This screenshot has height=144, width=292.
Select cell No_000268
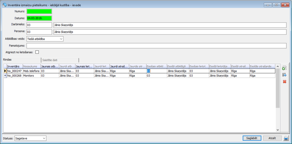point(15,76)
